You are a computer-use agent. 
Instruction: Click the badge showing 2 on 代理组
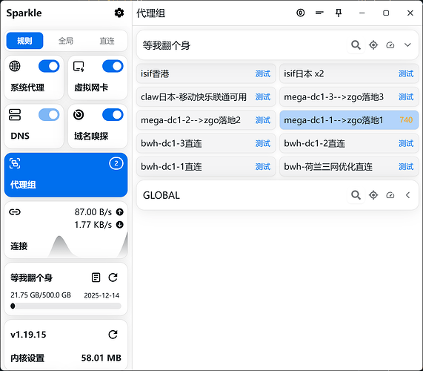pos(116,163)
